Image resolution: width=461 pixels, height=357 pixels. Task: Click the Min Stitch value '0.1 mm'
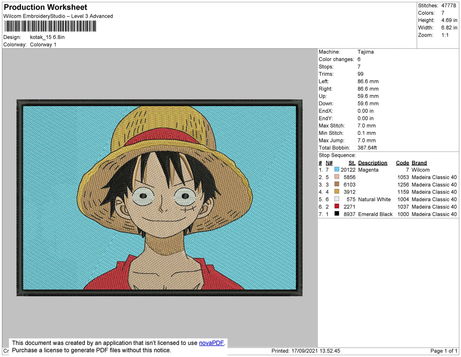click(367, 133)
